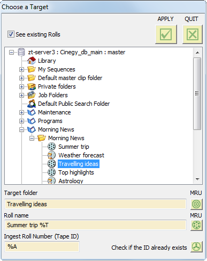Click the Maintenance book icon

[32, 112]
